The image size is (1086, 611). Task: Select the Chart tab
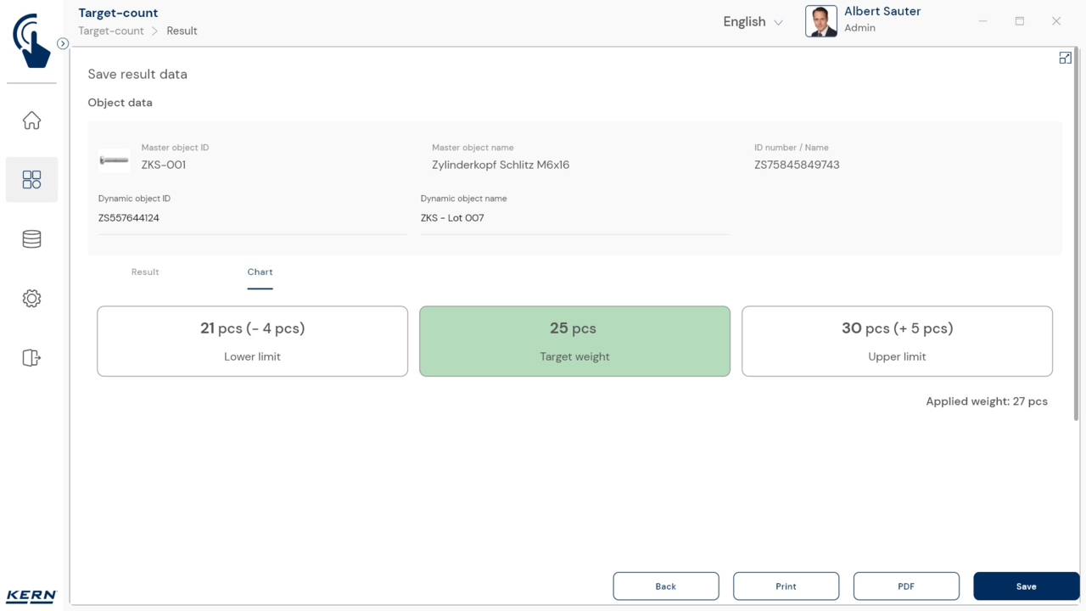[260, 272]
